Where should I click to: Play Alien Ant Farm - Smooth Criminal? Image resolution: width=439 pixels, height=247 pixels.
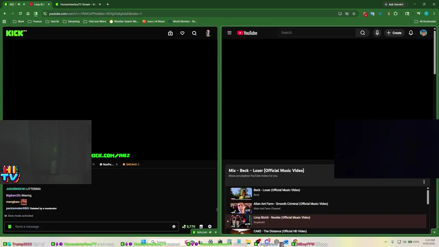coord(326,207)
